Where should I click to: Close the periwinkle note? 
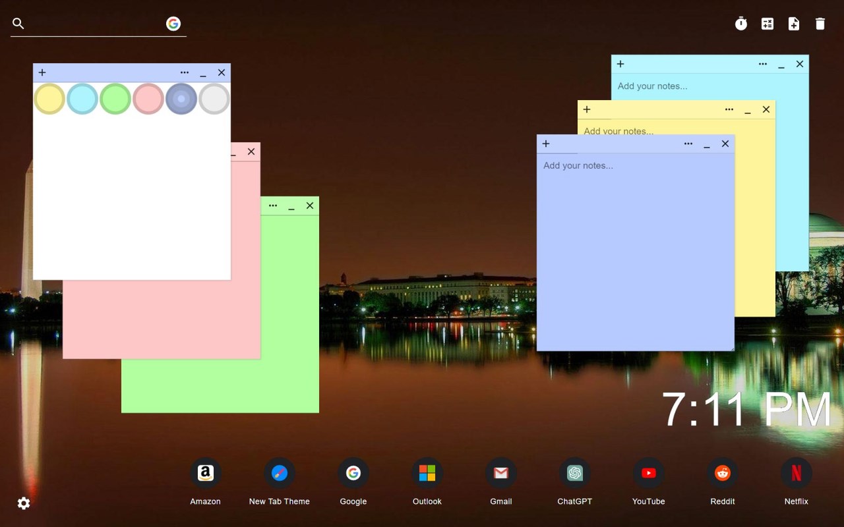(725, 144)
